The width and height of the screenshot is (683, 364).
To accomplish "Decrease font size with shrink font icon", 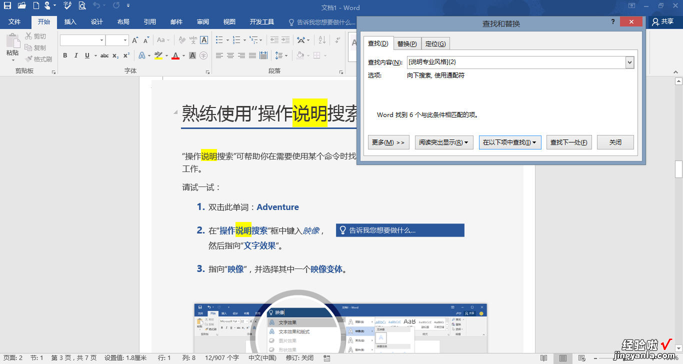I will point(146,40).
